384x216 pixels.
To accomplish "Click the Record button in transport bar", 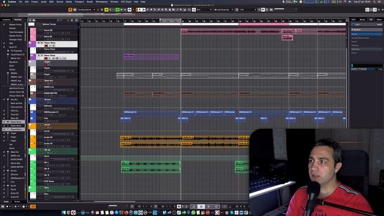I will coord(216,206).
